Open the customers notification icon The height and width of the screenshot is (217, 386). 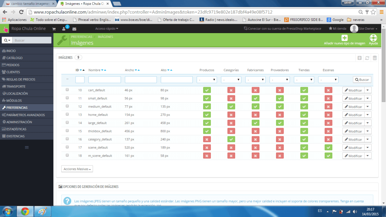(x=64, y=28)
